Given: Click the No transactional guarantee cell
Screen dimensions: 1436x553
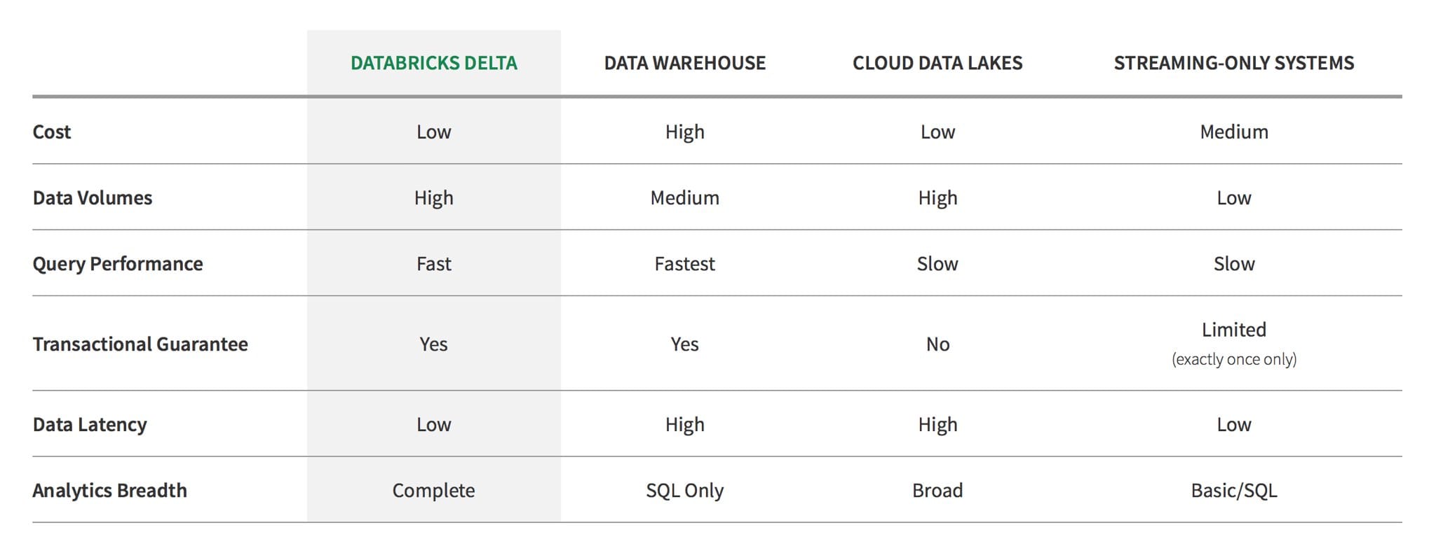Looking at the screenshot, I should (x=937, y=344).
